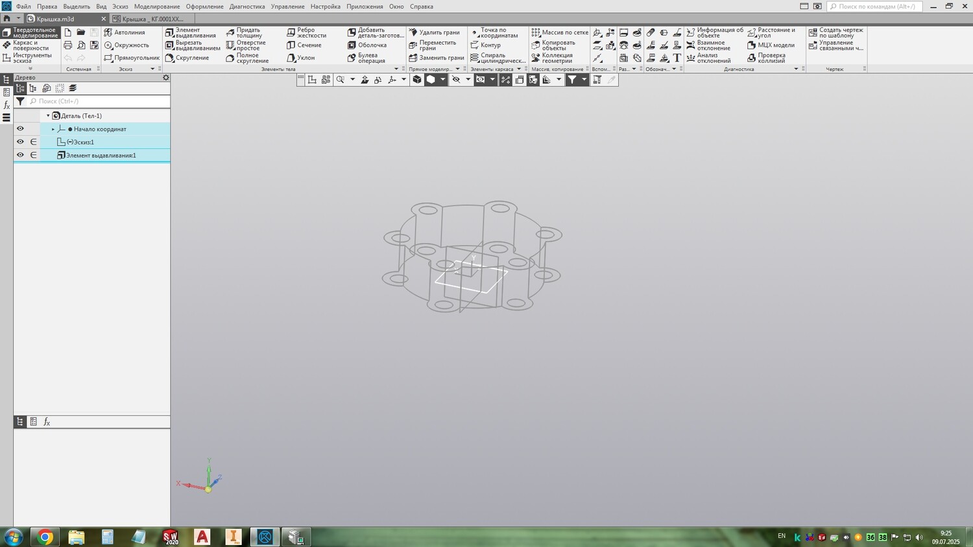Run Проверка коллизий check
973x547 pixels.
tap(766, 58)
